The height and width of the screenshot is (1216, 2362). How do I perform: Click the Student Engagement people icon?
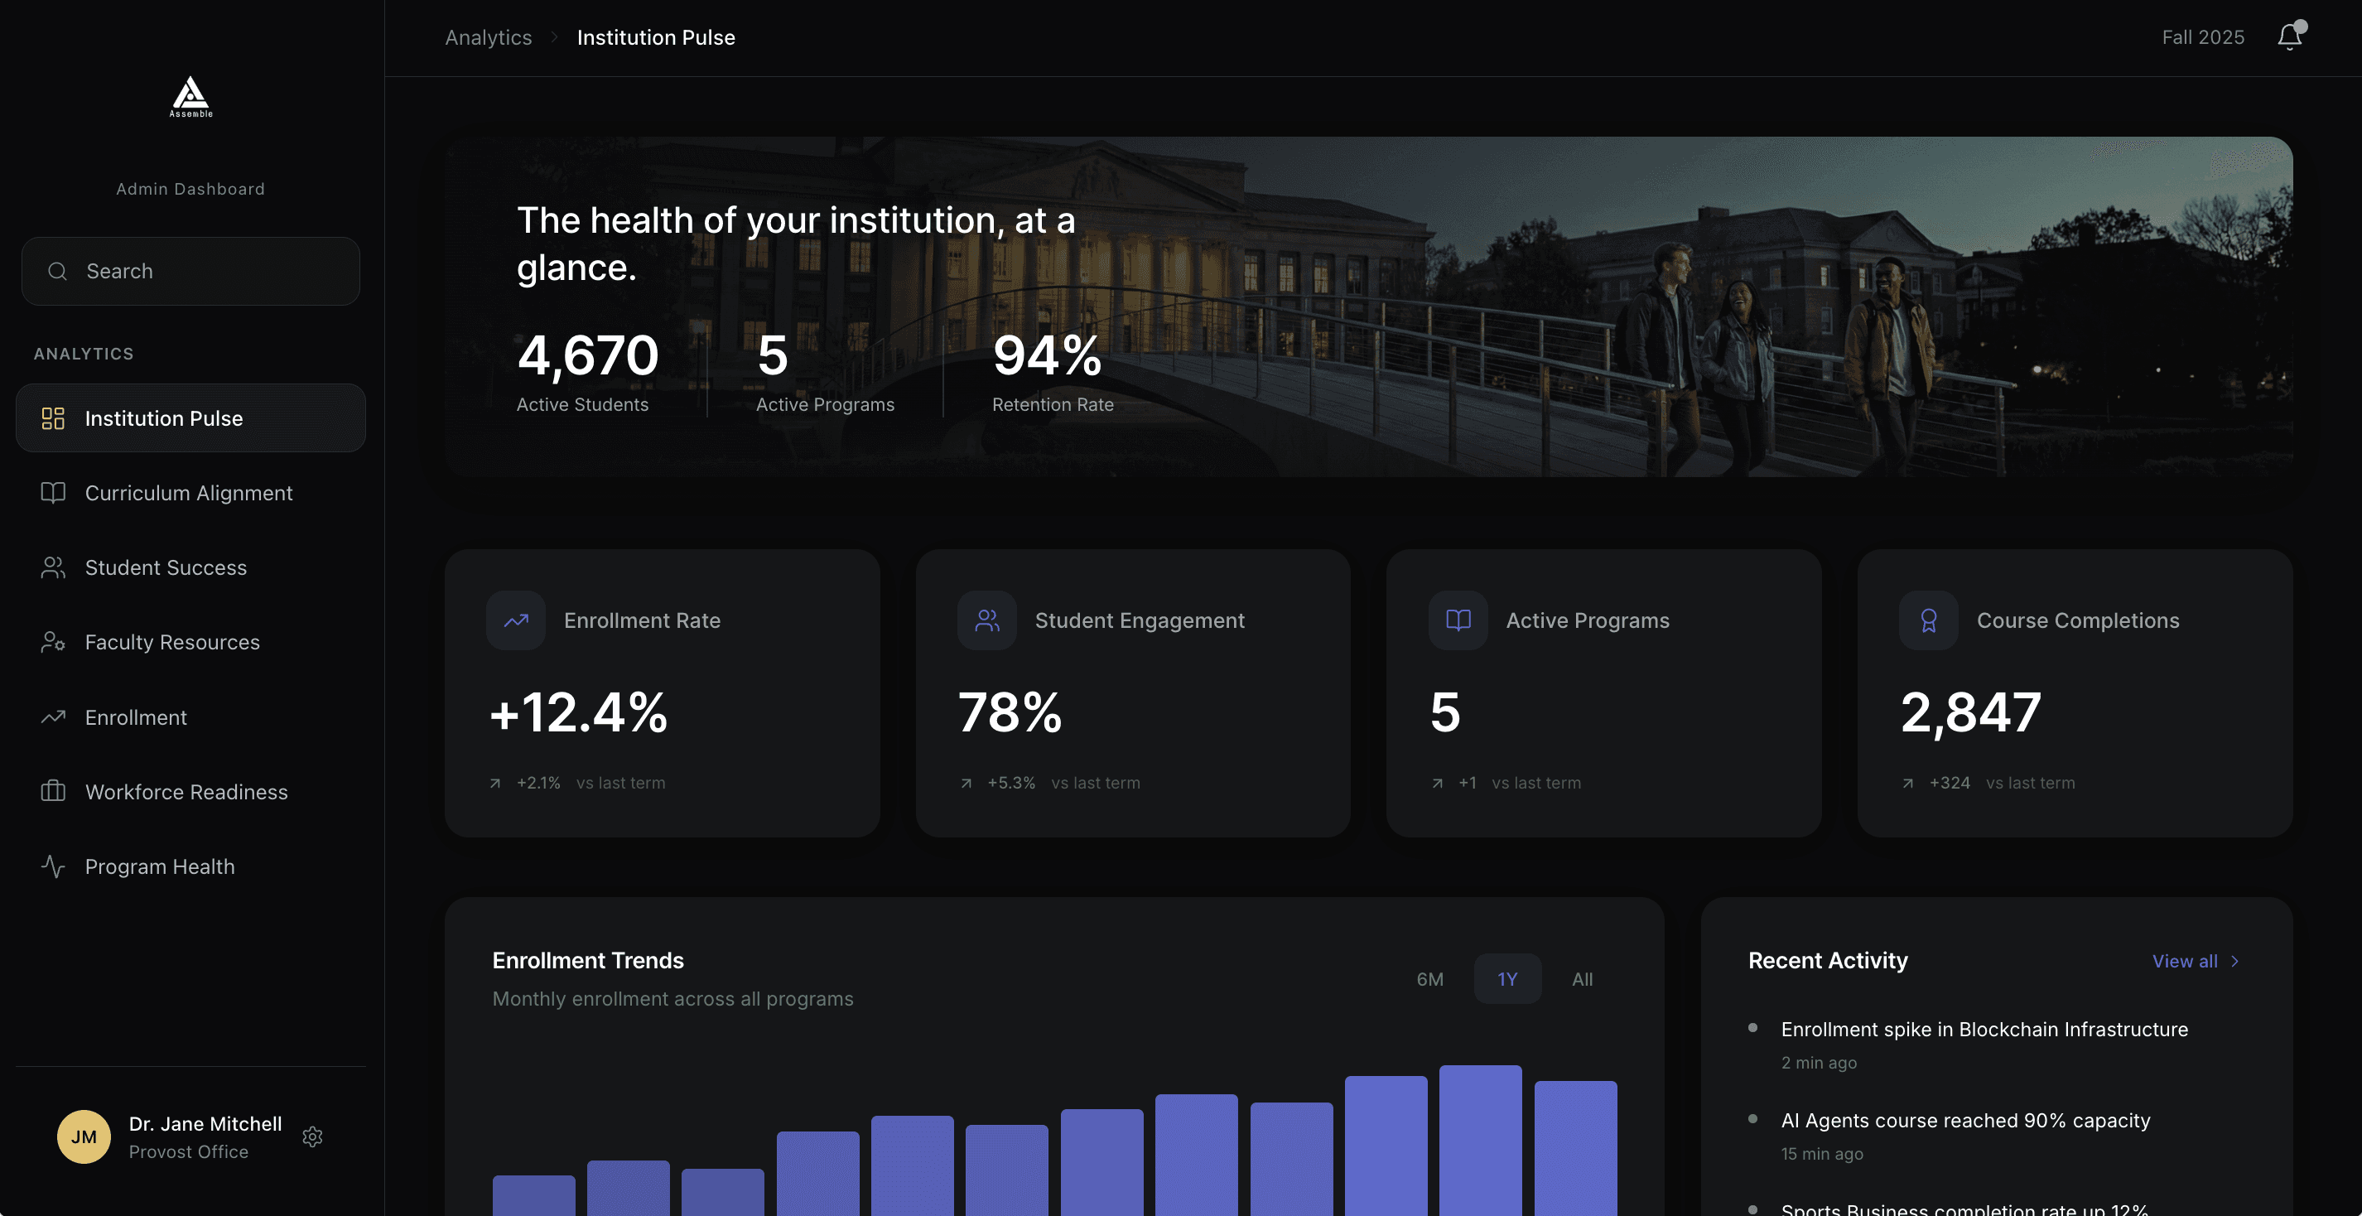pos(986,620)
